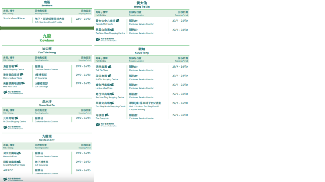This screenshot has width=325, height=182.
Task: Click the E-Voucher Redemption legend icon under Kwun Tong
Action: click(x=98, y=125)
